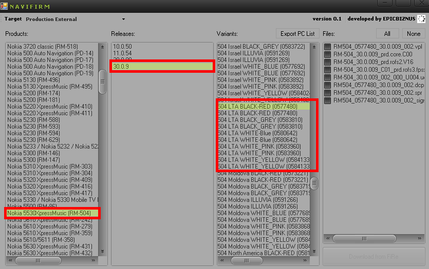Select Nokia 5220 XpressMusic (RM-410)
This screenshot has width=429, height=269.
[x=49, y=107]
